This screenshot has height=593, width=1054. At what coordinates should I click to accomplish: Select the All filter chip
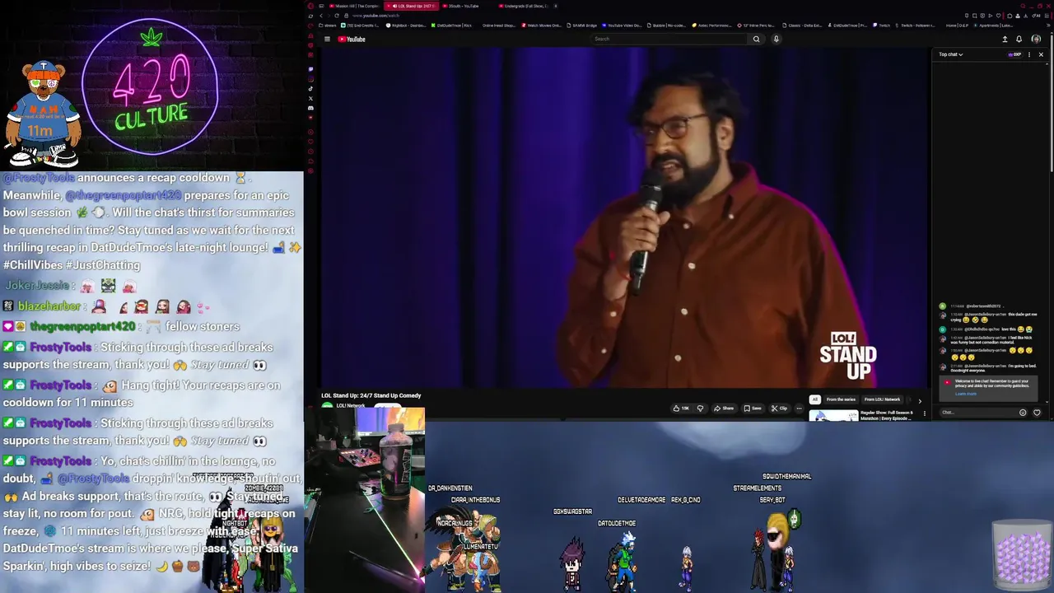click(x=815, y=399)
